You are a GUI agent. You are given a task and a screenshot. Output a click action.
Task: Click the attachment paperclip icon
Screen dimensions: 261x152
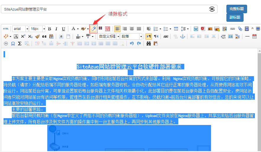(240, 29)
